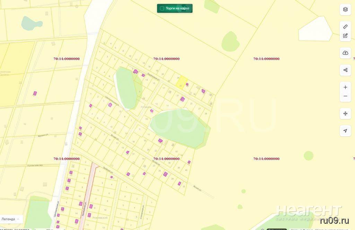Click the purple building on parcel 21
355x230 pixels.
click(x=182, y=99)
